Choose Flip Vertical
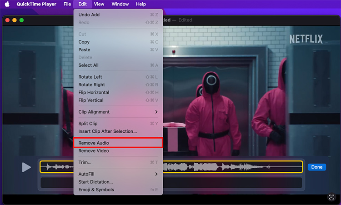 (x=118, y=100)
